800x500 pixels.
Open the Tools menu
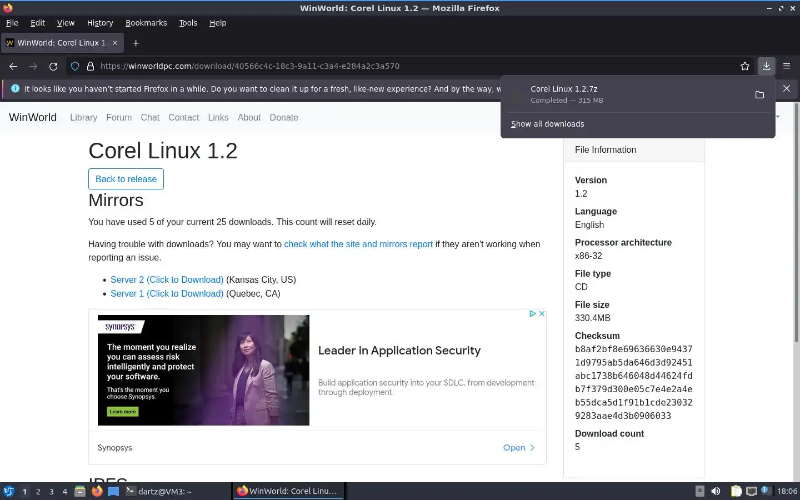188,23
